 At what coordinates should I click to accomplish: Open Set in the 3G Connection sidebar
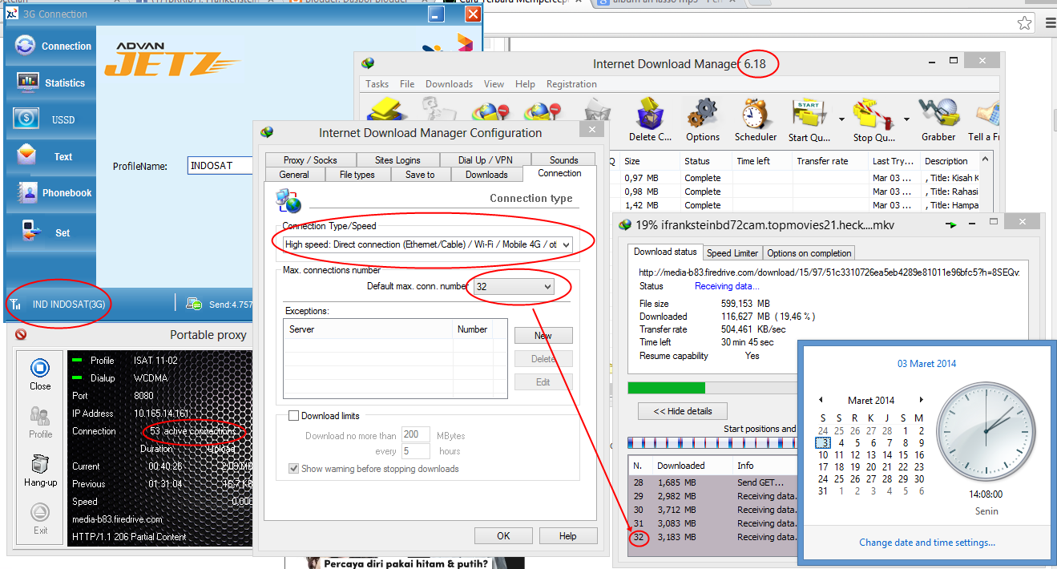[x=50, y=232]
